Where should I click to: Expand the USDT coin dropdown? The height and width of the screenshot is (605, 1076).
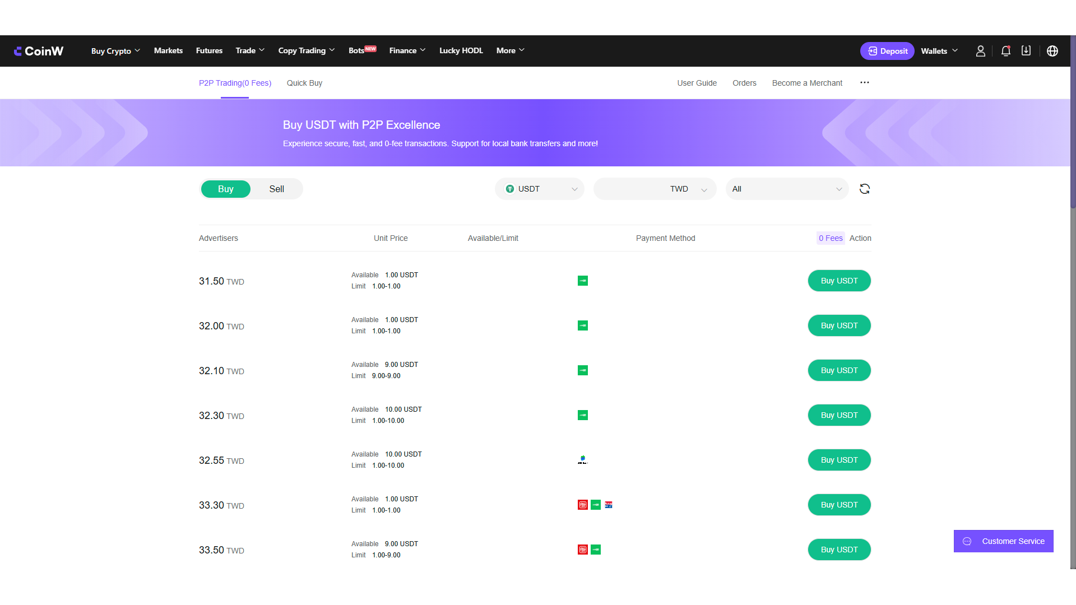click(540, 189)
